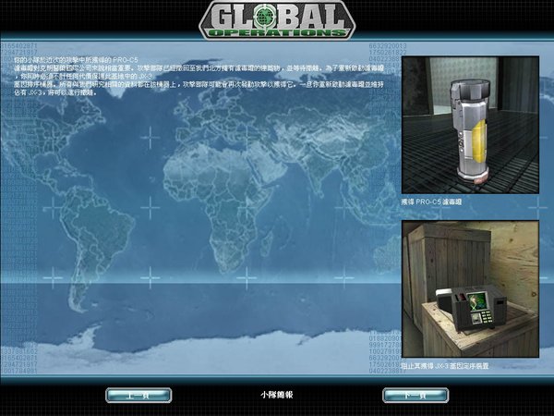Select the 小隊簡報 heading text
Viewport: 554px width, 416px height.
pos(277,395)
